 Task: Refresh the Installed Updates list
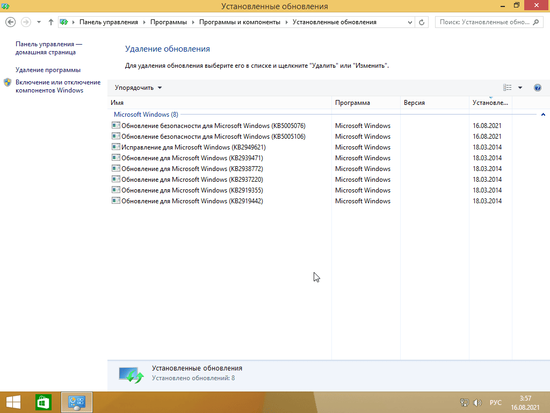[422, 22]
